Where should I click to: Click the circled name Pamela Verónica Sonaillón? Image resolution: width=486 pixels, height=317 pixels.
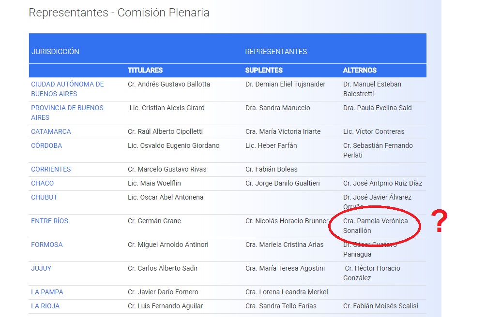[x=375, y=226]
